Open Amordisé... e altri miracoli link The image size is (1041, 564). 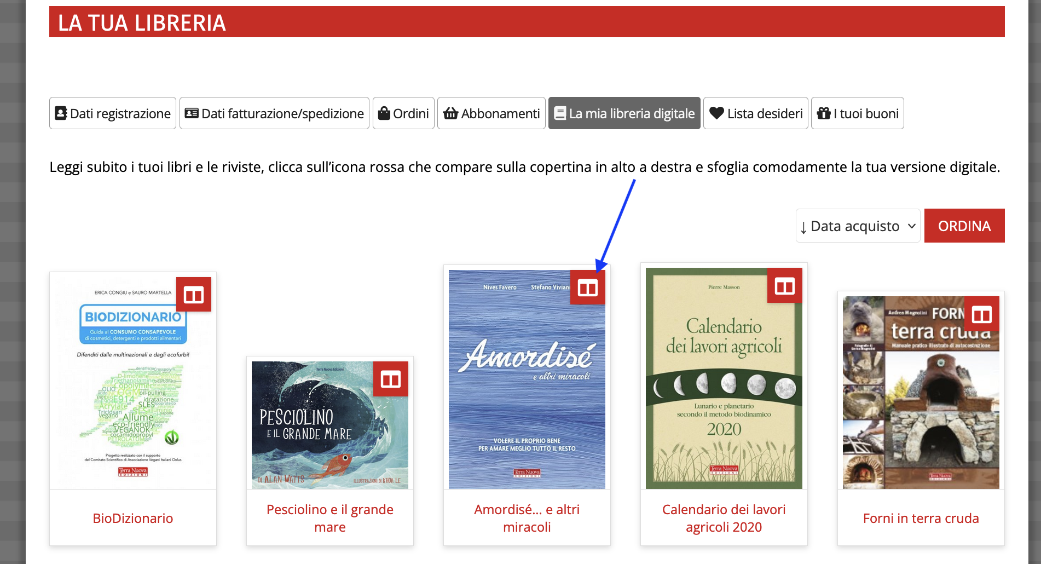pyautogui.click(x=527, y=518)
